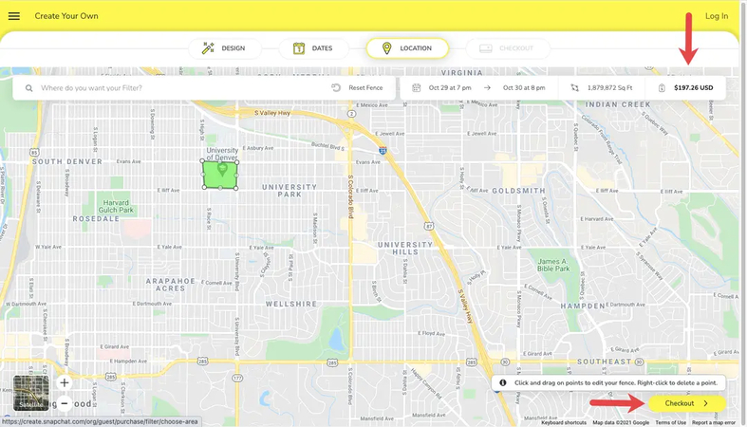Click the arrow between the dates

pyautogui.click(x=487, y=87)
